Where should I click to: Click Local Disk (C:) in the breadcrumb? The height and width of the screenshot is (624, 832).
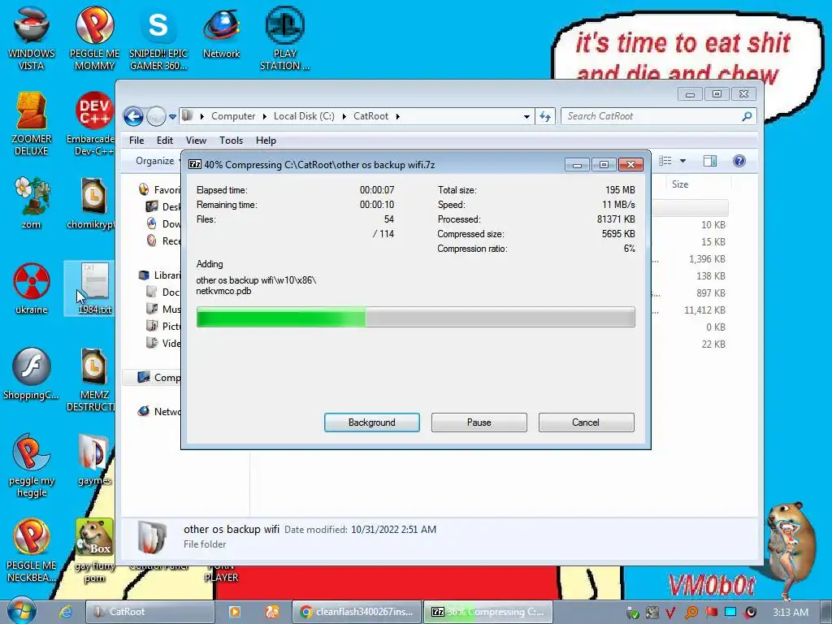click(304, 116)
